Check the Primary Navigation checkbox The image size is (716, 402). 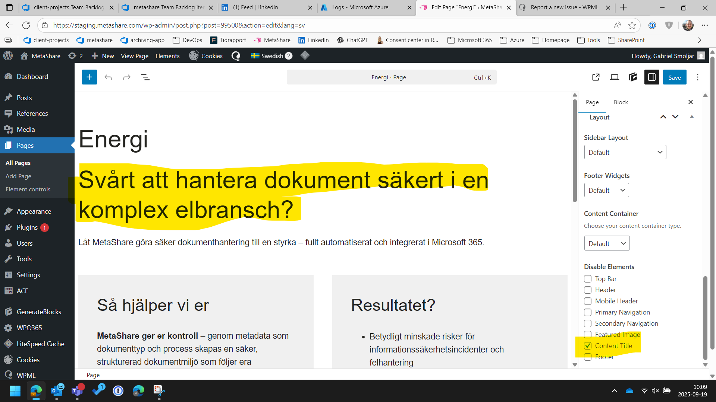pyautogui.click(x=588, y=312)
